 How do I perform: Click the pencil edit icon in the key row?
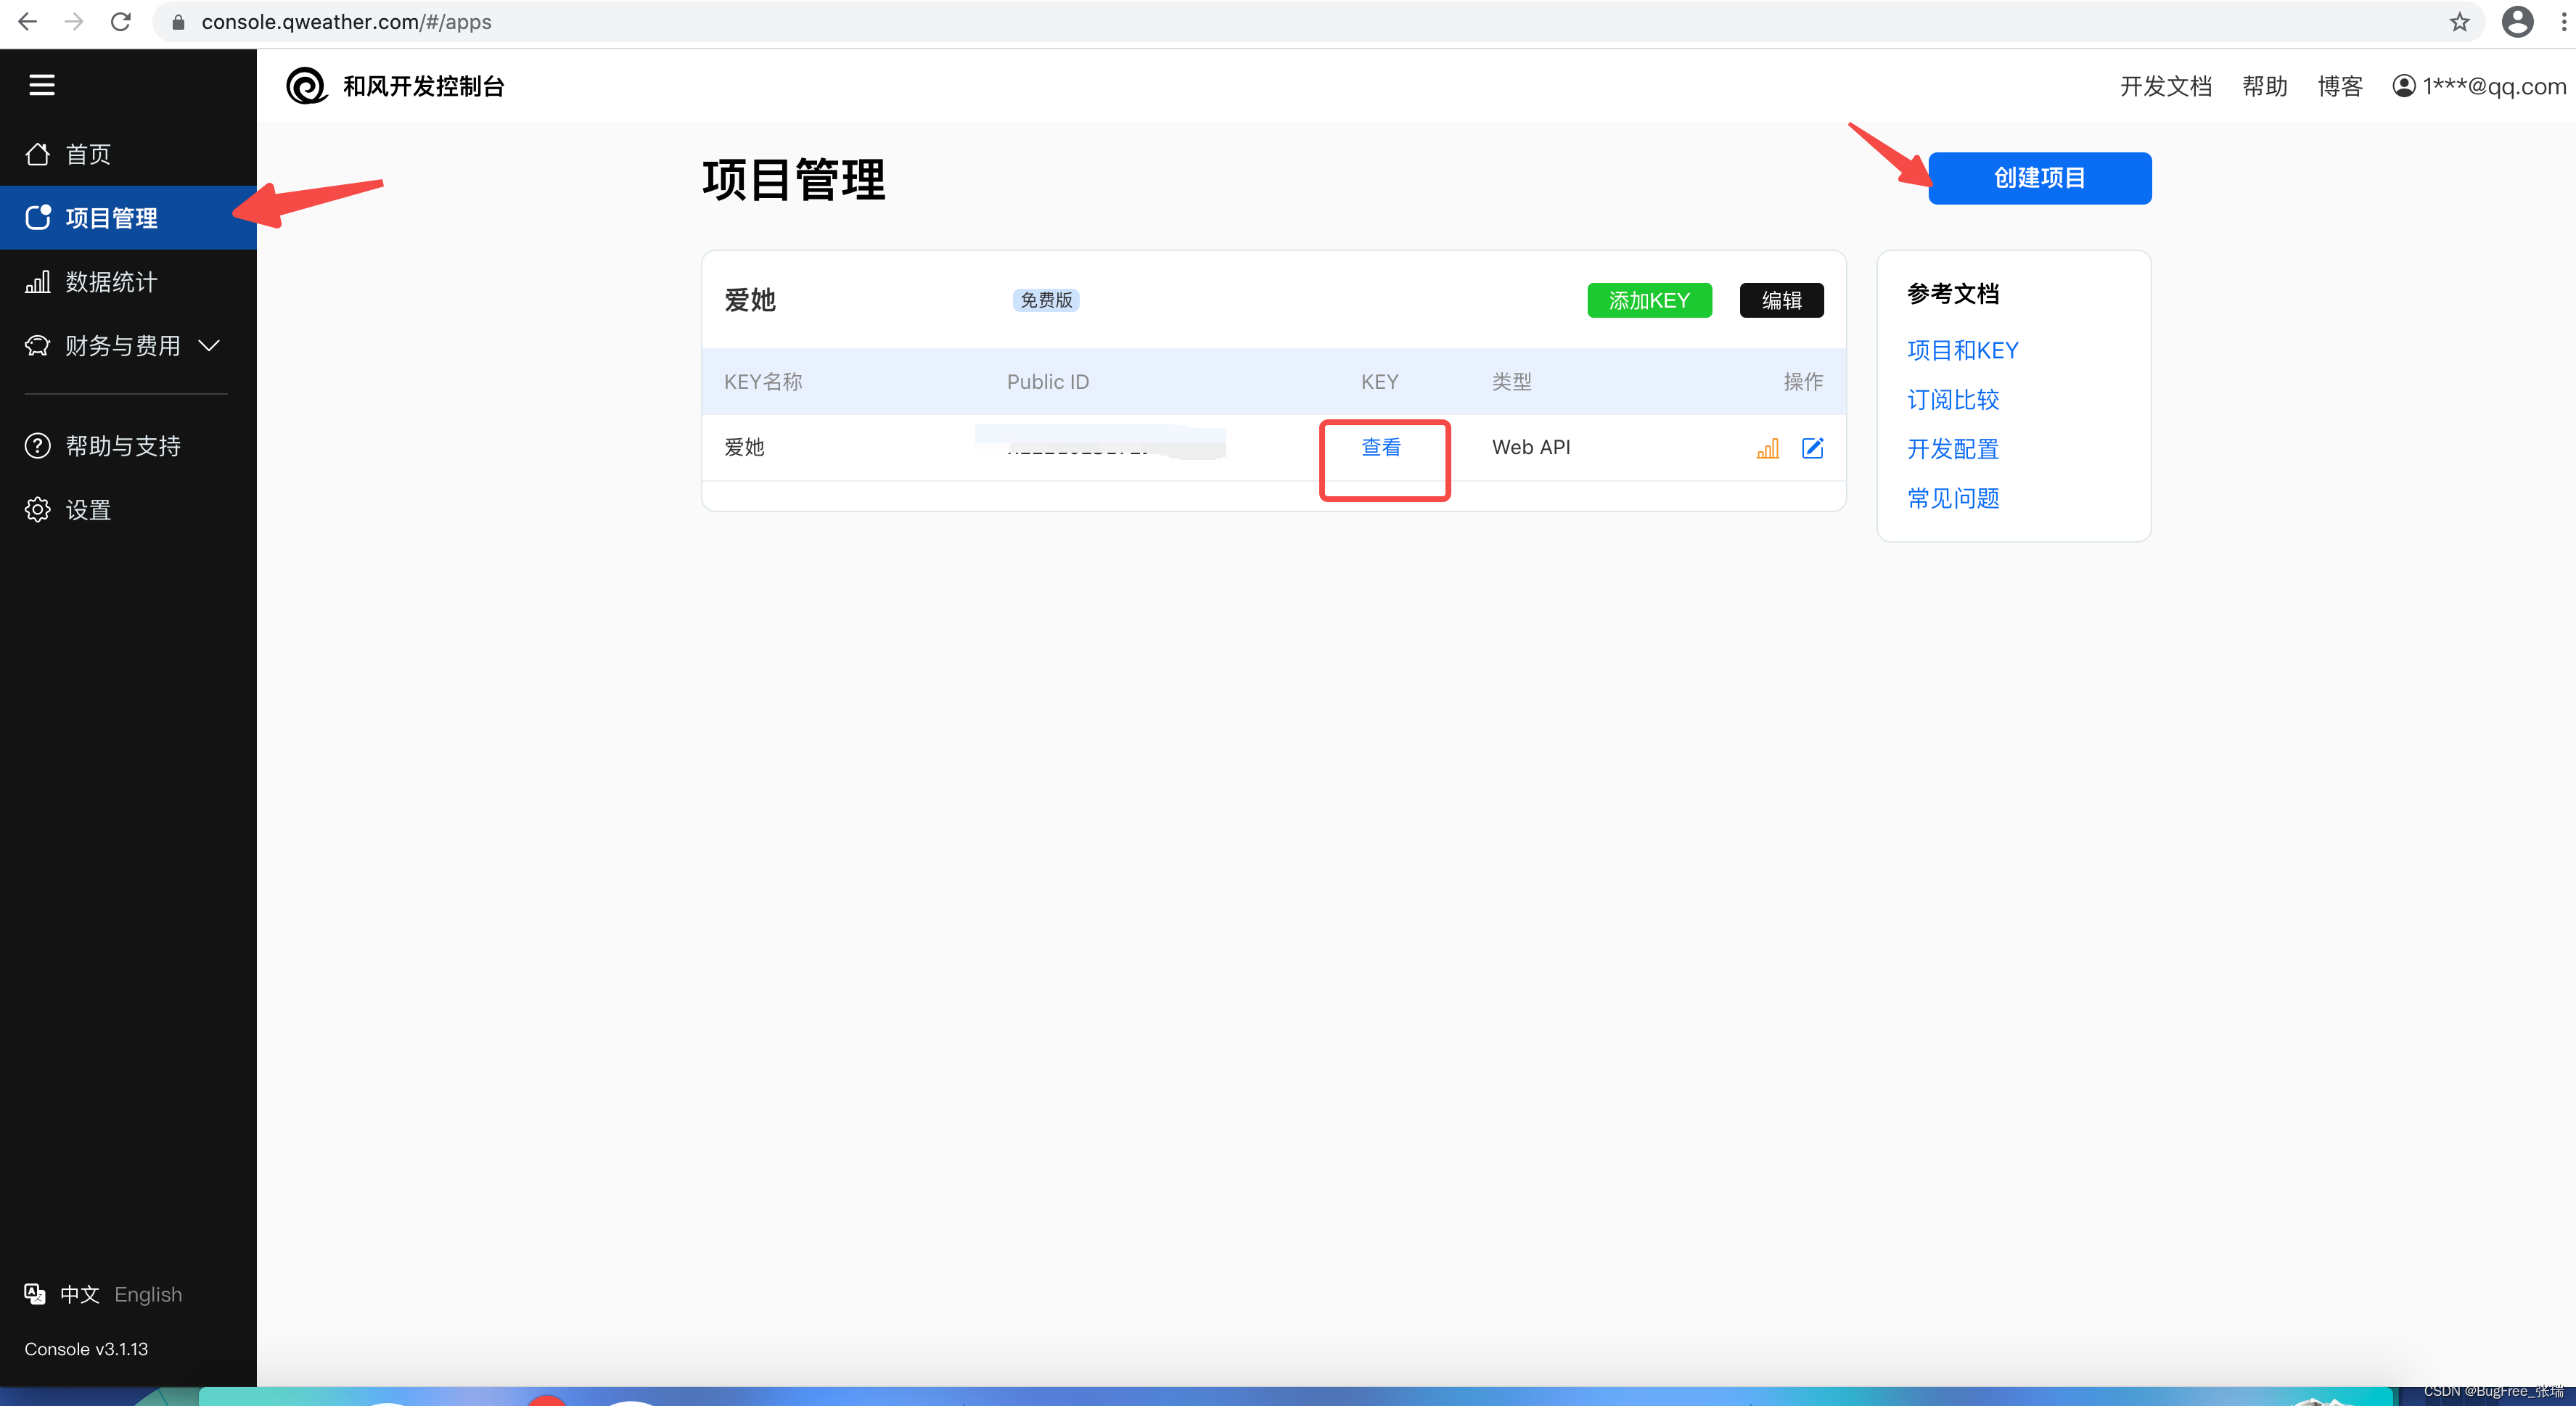tap(1812, 448)
